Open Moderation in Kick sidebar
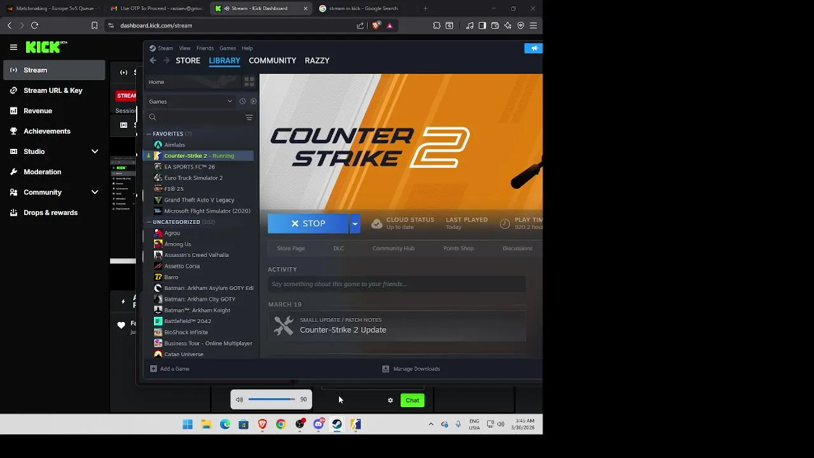The width and height of the screenshot is (814, 458). [43, 172]
